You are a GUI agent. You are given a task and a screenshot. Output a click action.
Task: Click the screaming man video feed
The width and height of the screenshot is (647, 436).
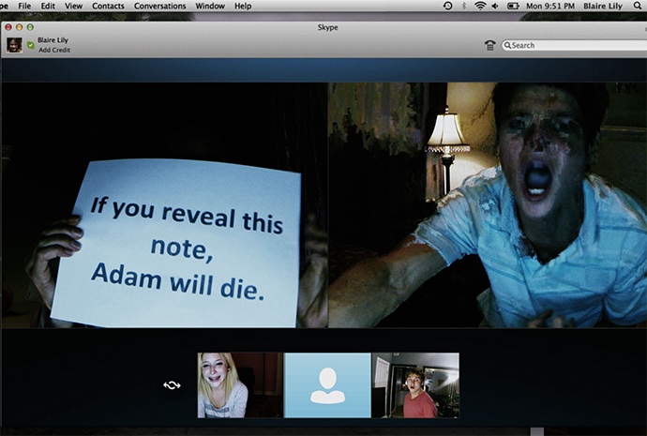[x=488, y=205]
